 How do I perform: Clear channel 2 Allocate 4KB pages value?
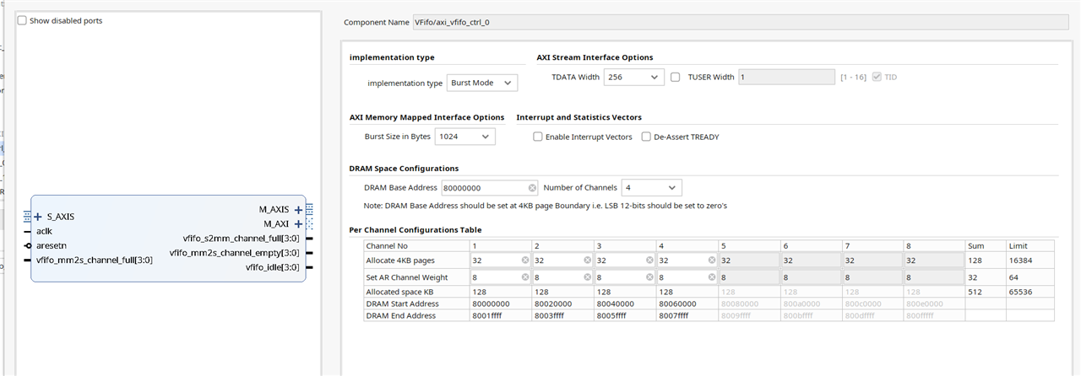point(588,261)
